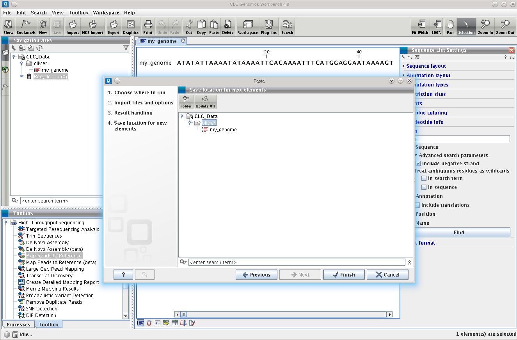
Task: Collapse the olivier folder in the Fasta dialog
Action: point(190,123)
